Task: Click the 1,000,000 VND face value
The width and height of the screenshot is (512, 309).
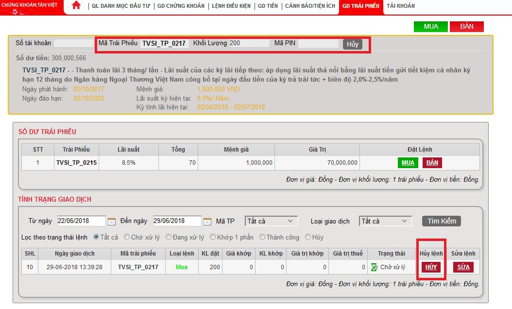Action: pyautogui.click(x=219, y=89)
